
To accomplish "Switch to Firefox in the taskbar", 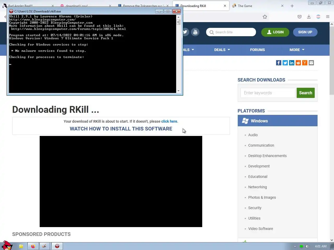I will pos(33,246).
